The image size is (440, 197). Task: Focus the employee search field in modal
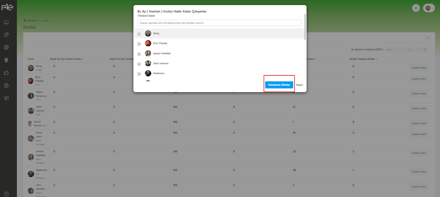[219, 23]
